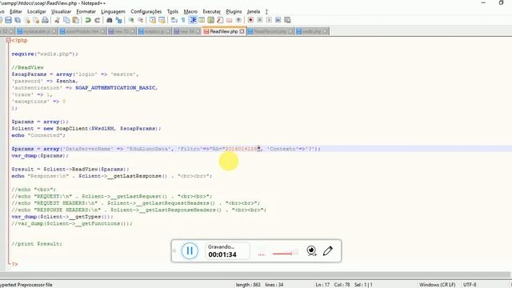The height and width of the screenshot is (288, 512).
Task: Click the Save All toolbar icon
Action: tap(18, 20)
